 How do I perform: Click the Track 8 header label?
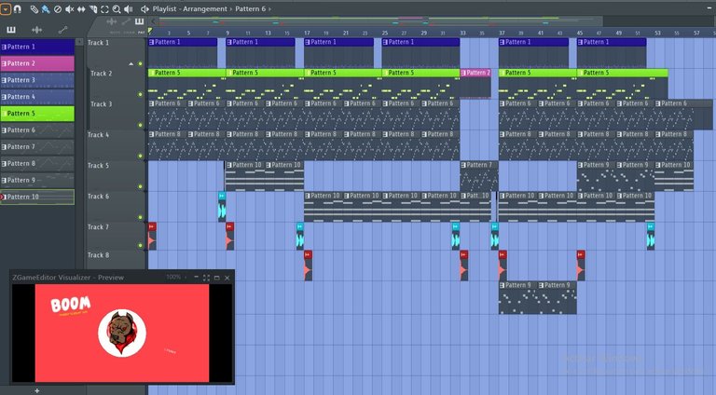98,255
